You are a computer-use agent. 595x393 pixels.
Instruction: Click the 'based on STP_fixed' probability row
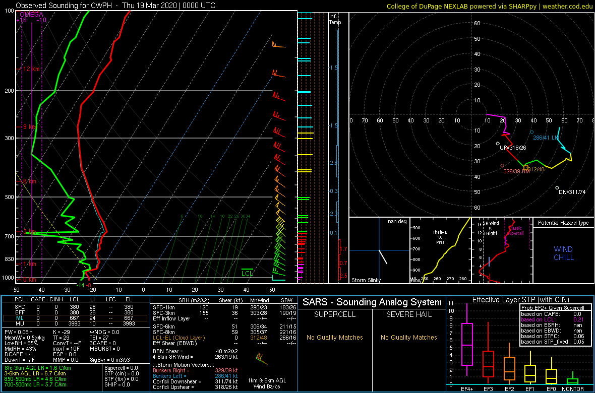click(553, 342)
